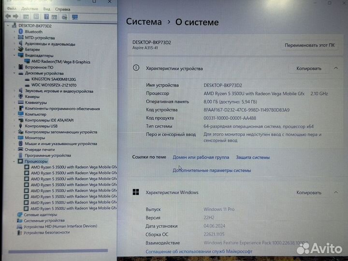Open the Защита системы link
Screen dimensions: 348x261
253,158
